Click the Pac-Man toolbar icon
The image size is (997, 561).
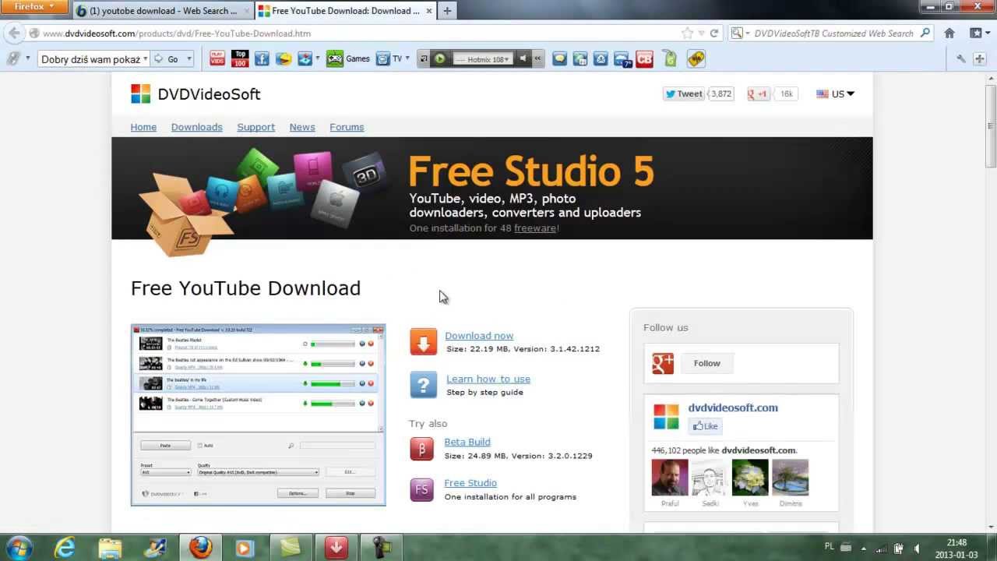[284, 58]
